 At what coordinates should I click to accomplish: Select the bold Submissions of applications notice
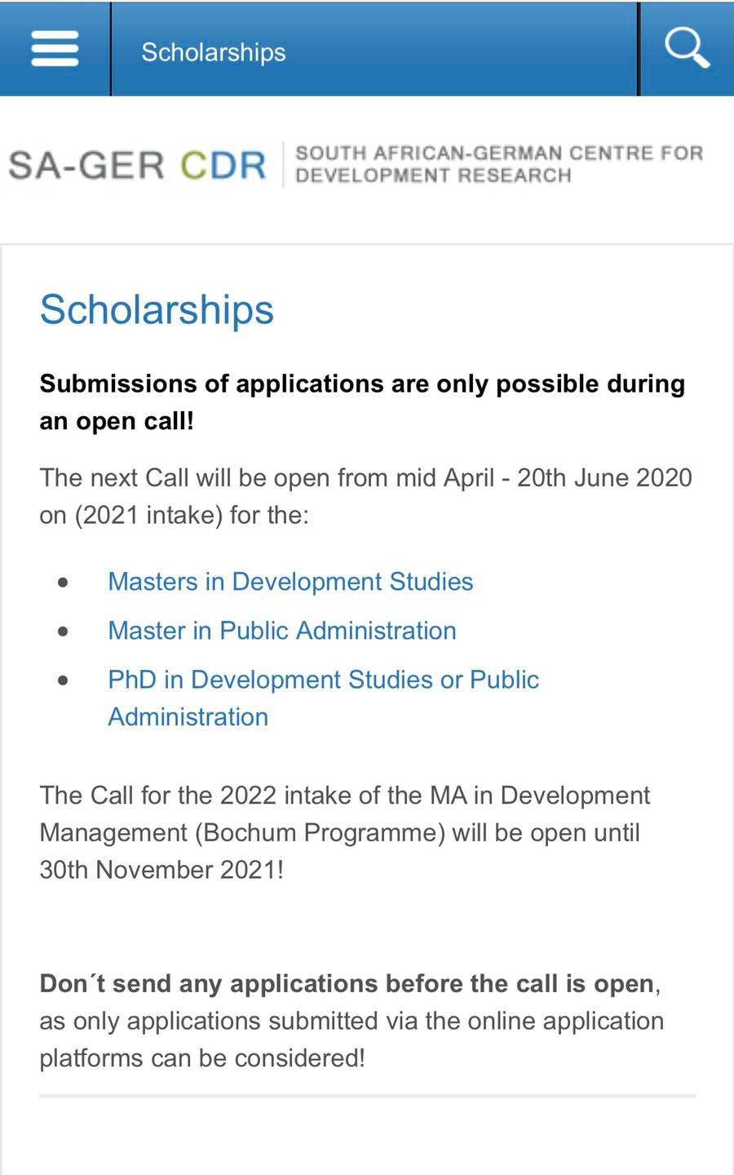tap(362, 402)
